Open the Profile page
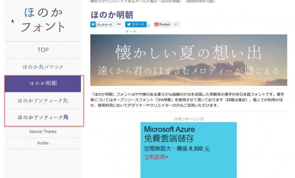The height and width of the screenshot is (178, 295). tap(43, 143)
